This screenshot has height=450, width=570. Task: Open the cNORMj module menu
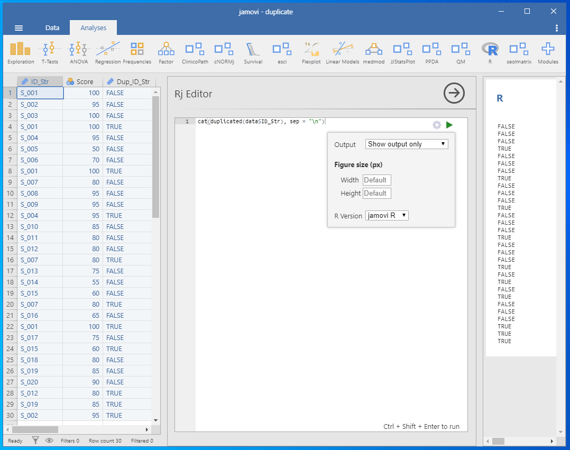[224, 53]
